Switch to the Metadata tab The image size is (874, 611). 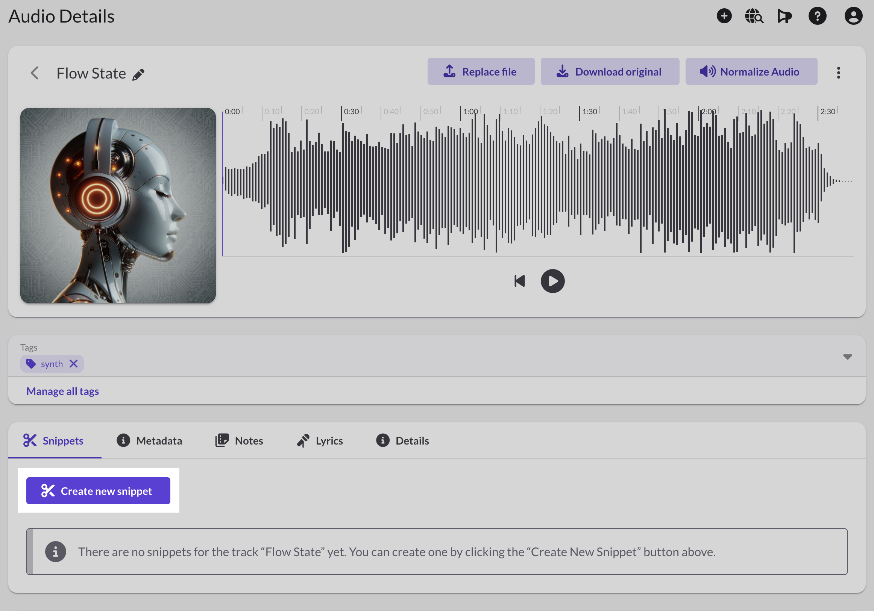(149, 440)
